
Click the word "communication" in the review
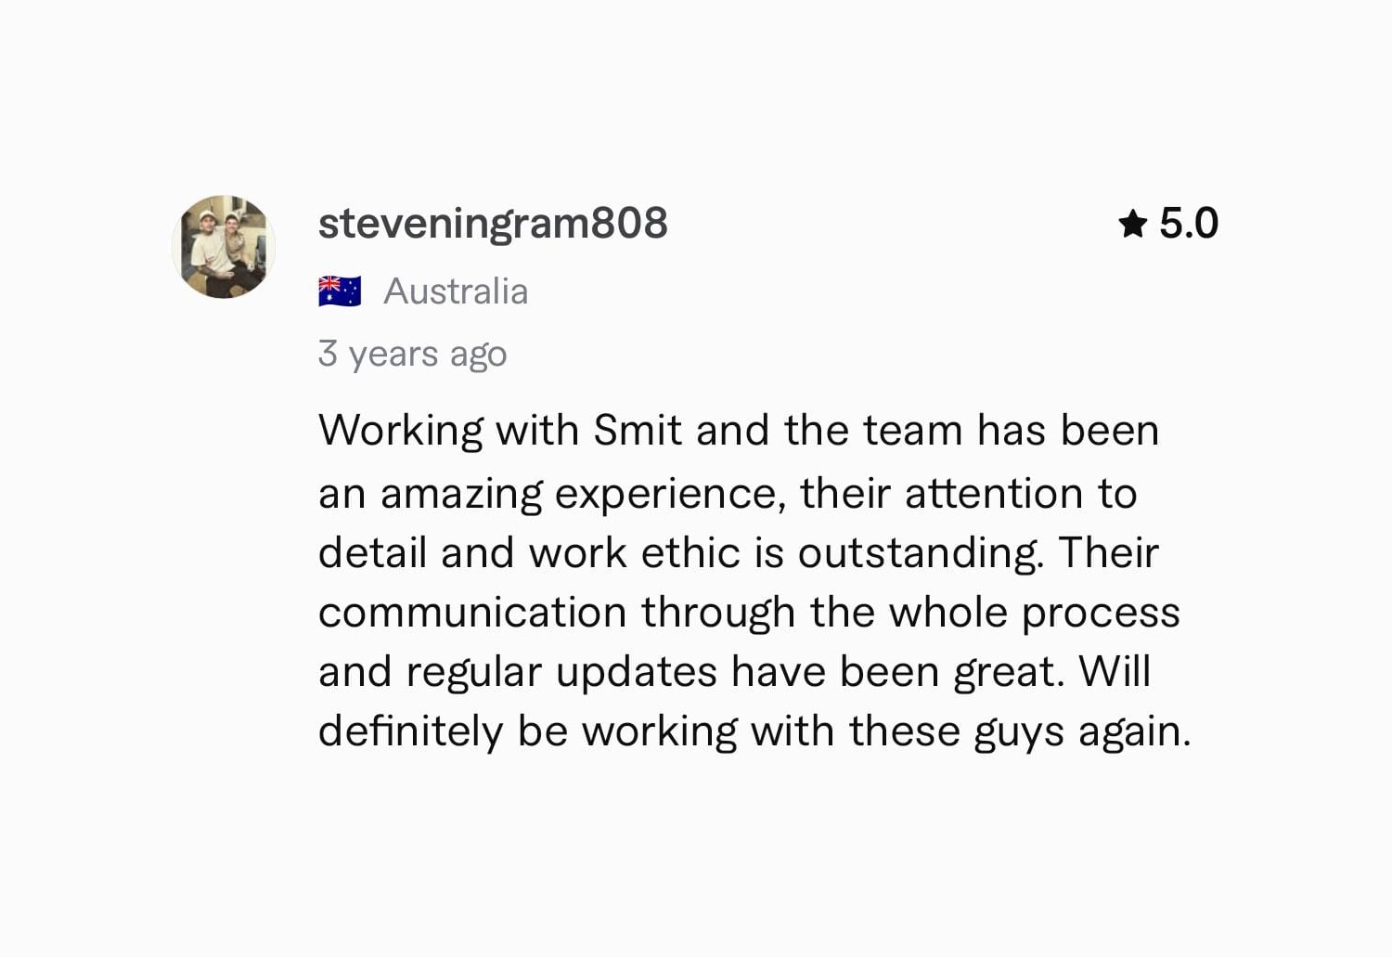coord(472,613)
